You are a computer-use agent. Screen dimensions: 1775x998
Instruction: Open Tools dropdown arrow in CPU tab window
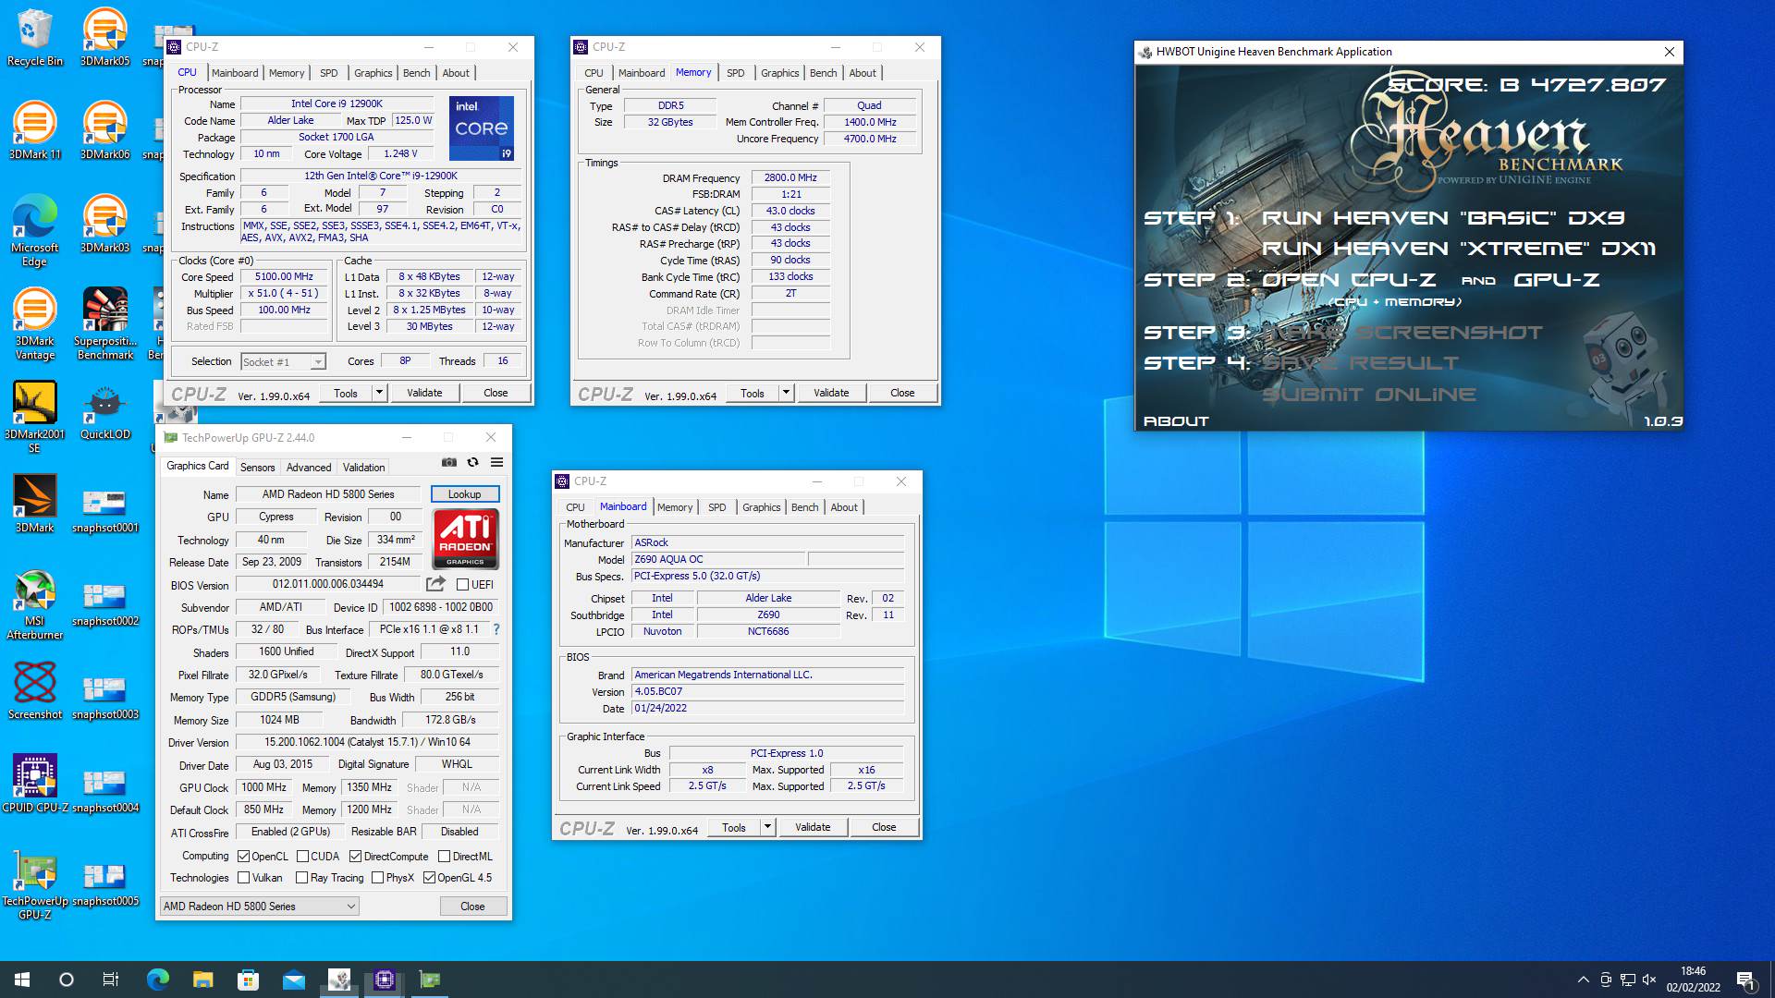pyautogui.click(x=379, y=393)
